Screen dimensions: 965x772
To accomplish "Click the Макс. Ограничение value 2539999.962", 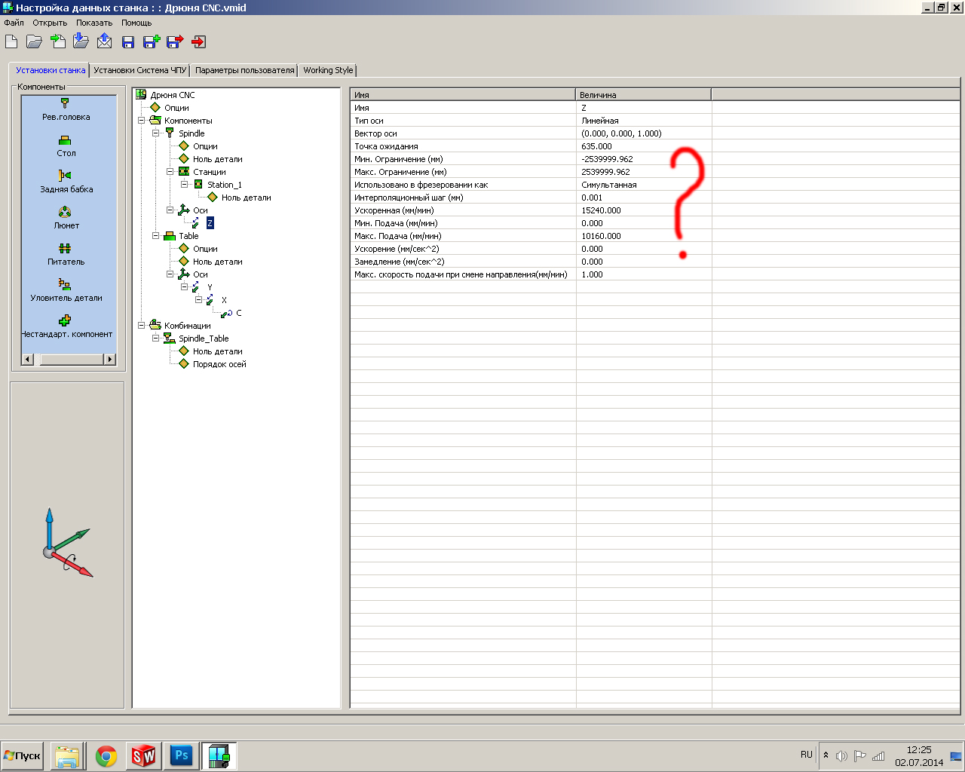I will (x=606, y=172).
